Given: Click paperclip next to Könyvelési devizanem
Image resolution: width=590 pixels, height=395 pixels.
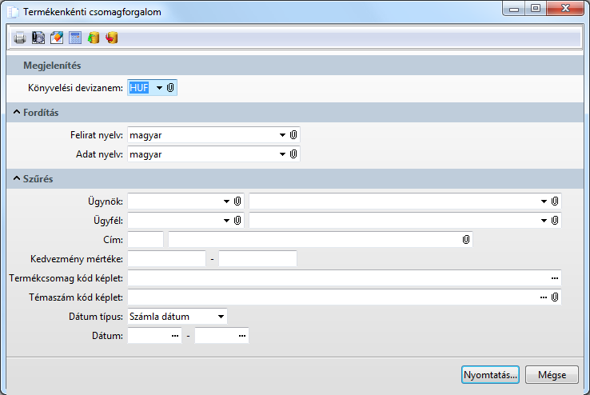Looking at the screenshot, I should coord(170,88).
